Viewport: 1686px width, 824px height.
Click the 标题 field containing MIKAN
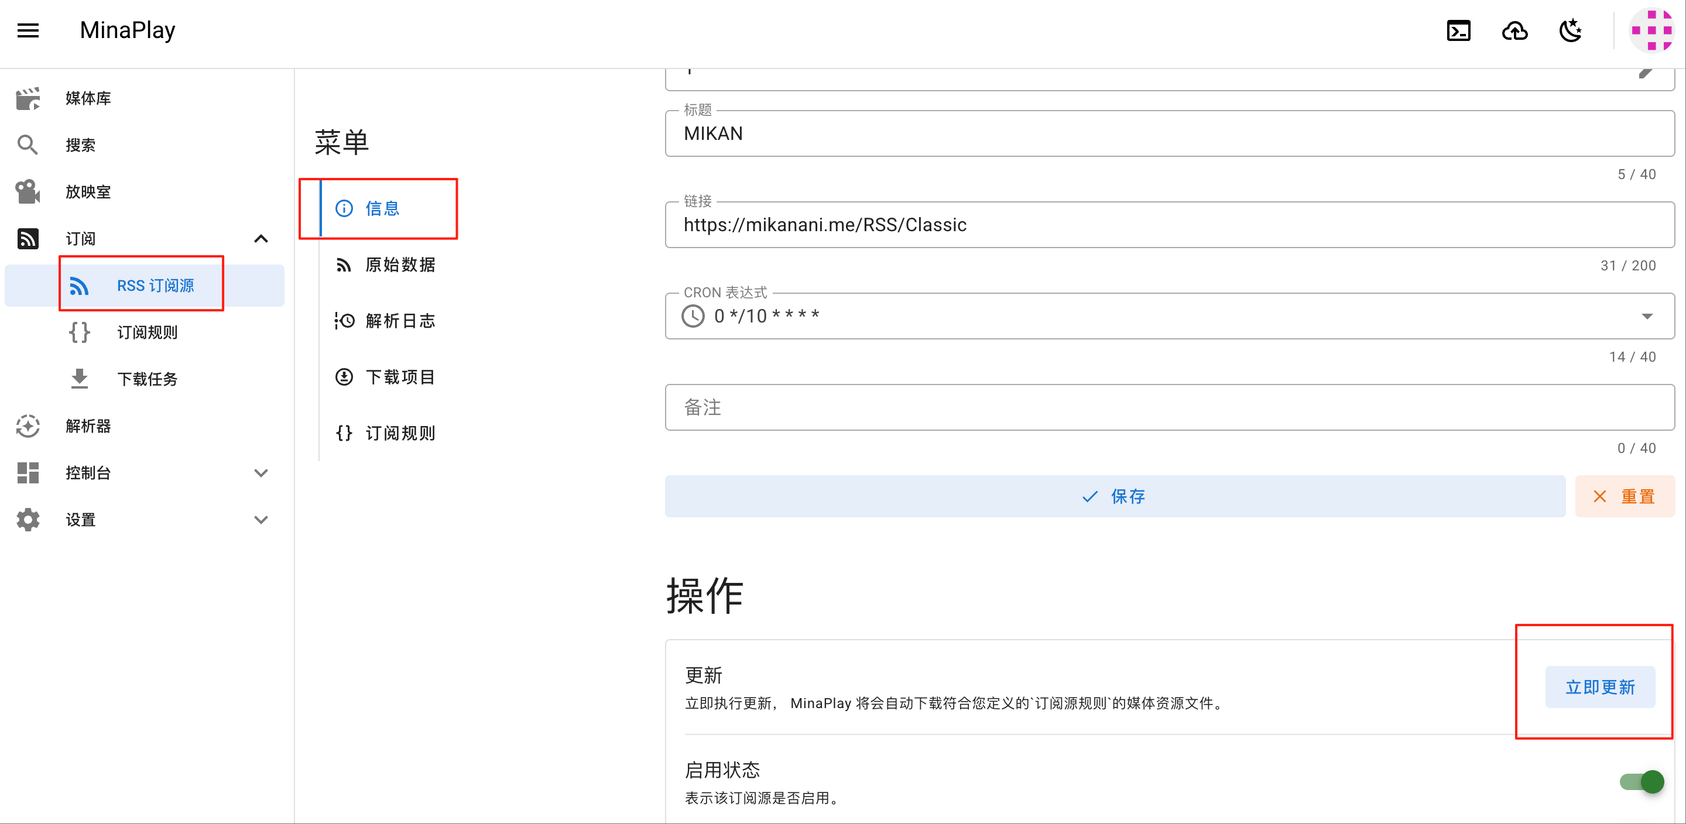click(x=1170, y=133)
